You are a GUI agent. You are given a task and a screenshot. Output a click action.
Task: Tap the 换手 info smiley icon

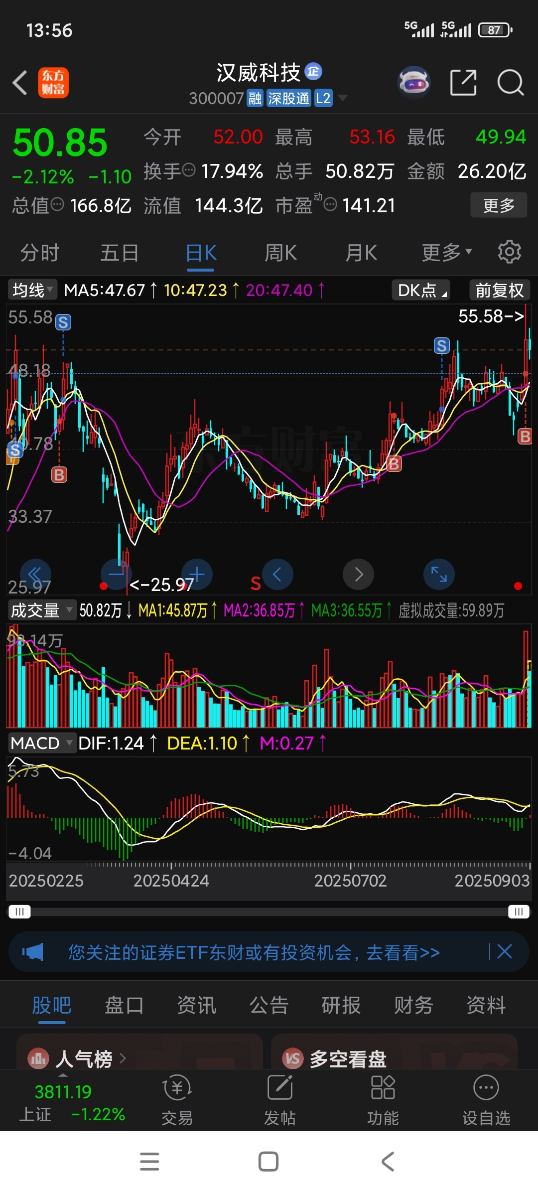[x=189, y=170]
